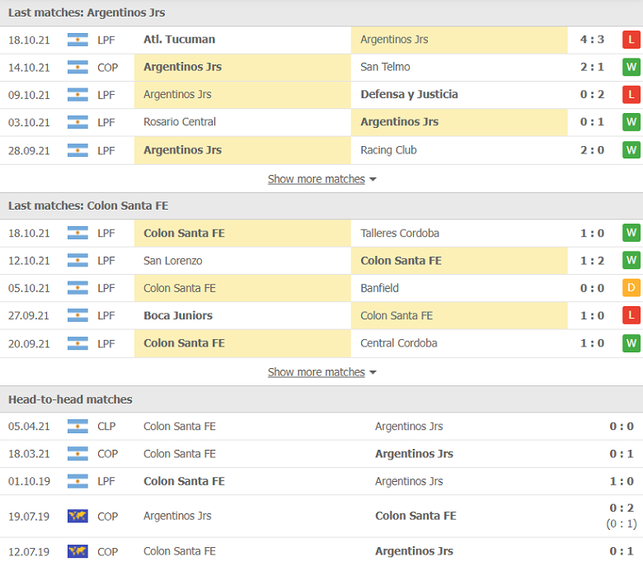This screenshot has width=643, height=562.
Task: Click COP label in 14.10.21 row
Action: (x=107, y=68)
